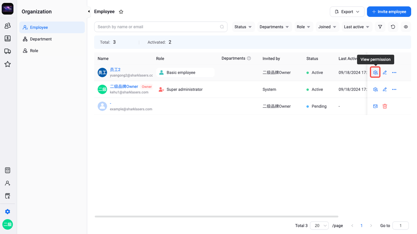The width and height of the screenshot is (417, 234).
Task: Open the star favorites icon in left rail
Action: click(7, 64)
